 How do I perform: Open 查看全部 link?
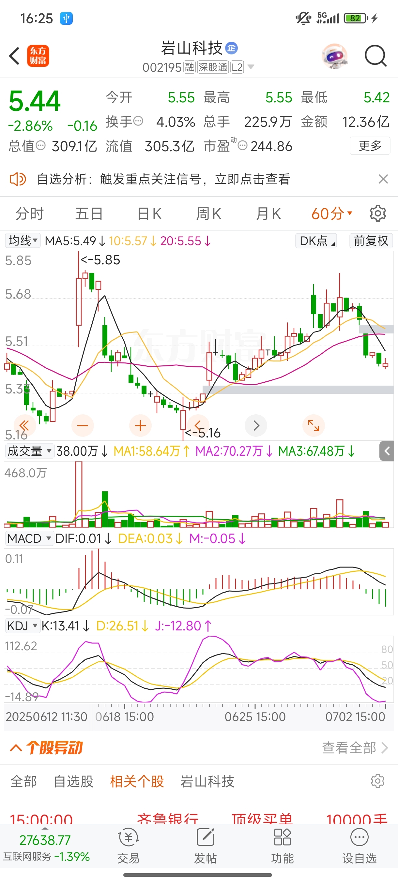point(355,748)
